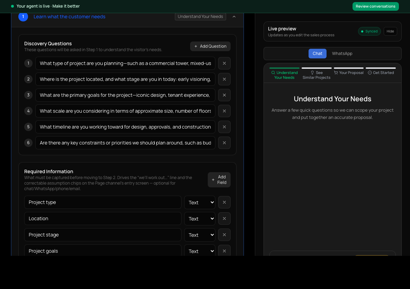This screenshot has height=289, width=410.
Task: Hide the live preview panel
Action: 390,31
